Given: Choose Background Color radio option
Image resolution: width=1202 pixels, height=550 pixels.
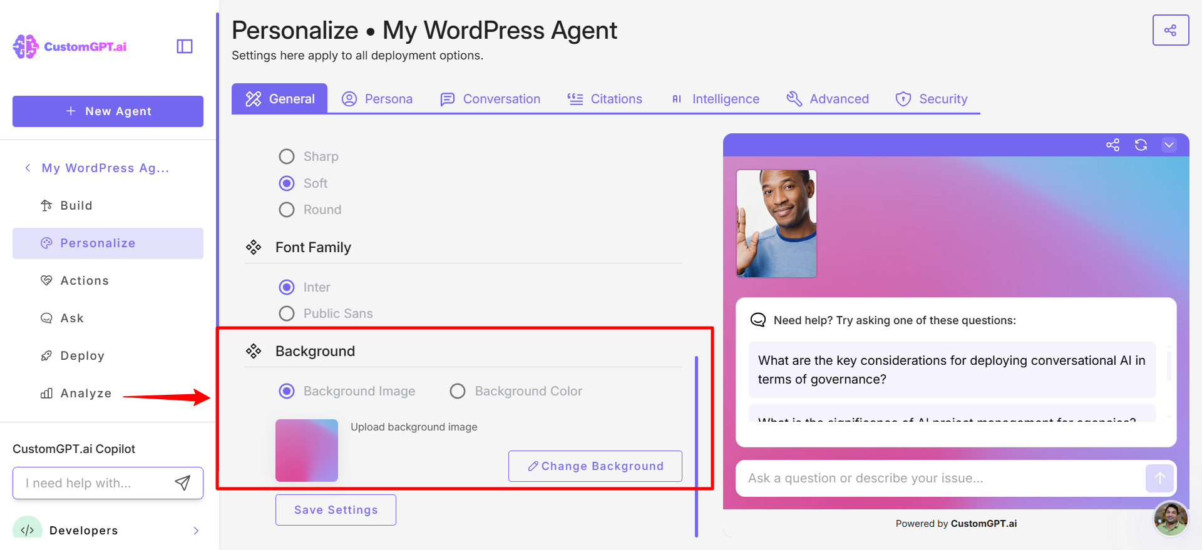Looking at the screenshot, I should click(458, 391).
